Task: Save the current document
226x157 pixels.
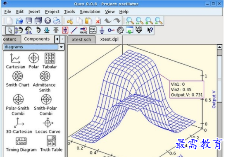Action: click(x=29, y=21)
